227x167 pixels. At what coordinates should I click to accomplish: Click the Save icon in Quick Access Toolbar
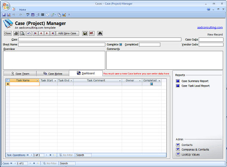point(4,15)
